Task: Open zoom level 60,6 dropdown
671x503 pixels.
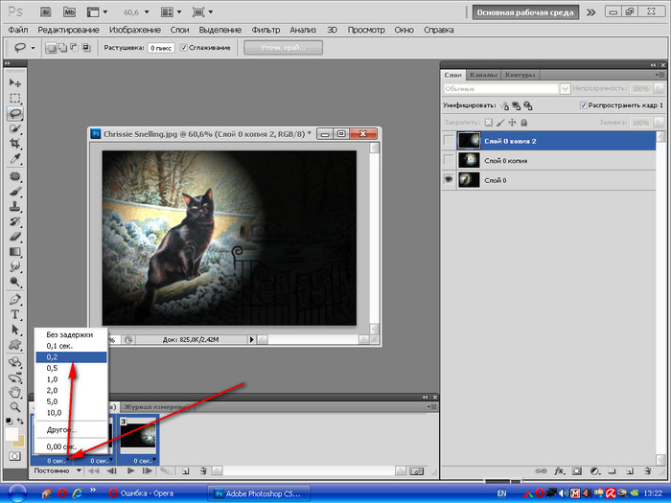Action: tap(147, 11)
